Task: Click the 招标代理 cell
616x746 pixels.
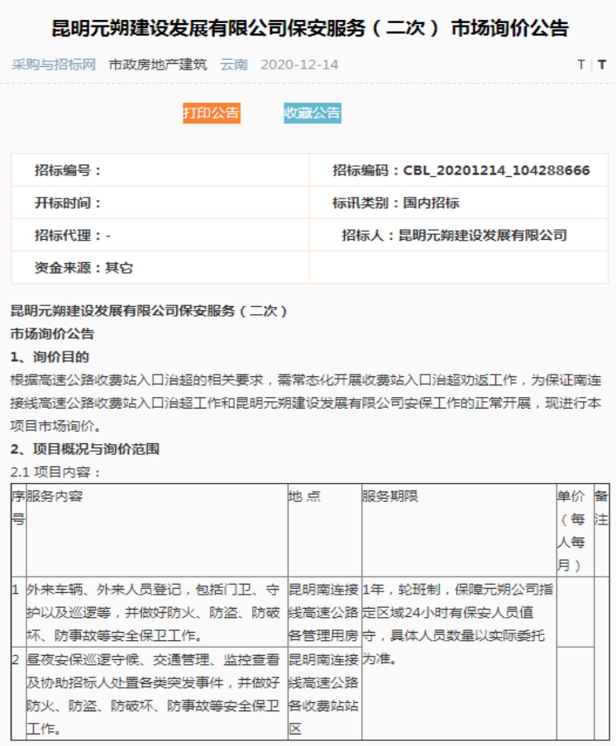Action: (73, 235)
